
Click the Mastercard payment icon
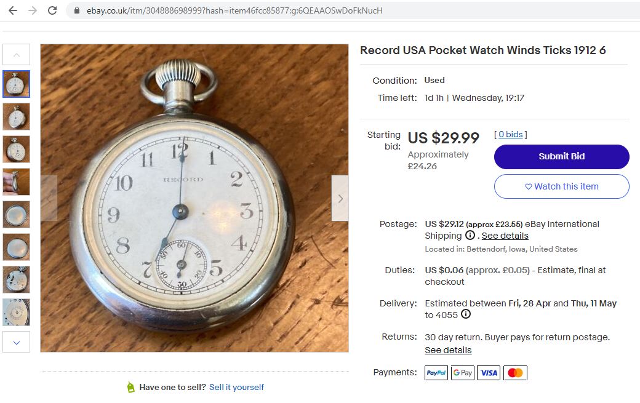tap(515, 373)
